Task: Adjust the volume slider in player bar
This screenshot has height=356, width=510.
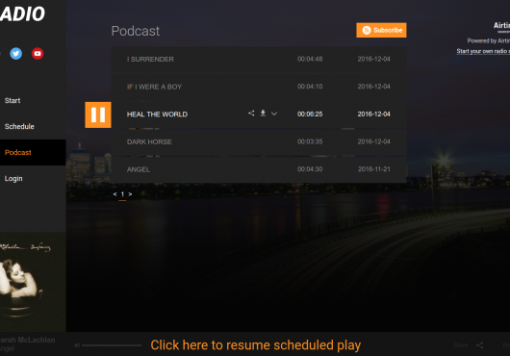Action: (x=112, y=345)
